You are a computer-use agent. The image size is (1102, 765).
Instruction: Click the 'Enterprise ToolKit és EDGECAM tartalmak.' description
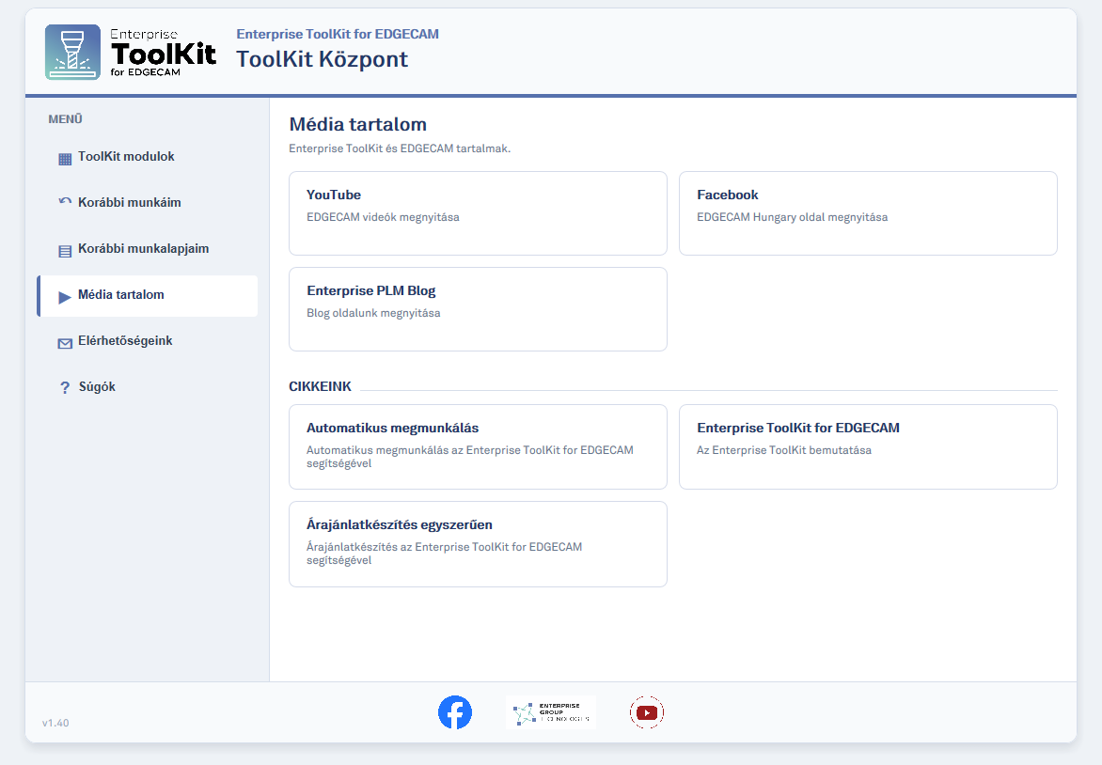[x=400, y=148]
